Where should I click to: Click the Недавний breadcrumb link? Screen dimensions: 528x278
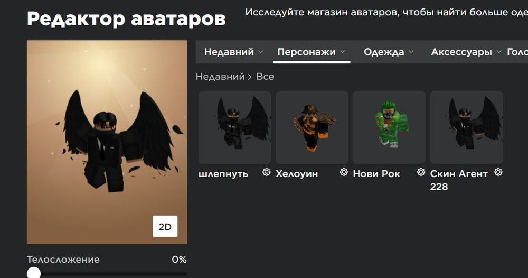(x=220, y=77)
